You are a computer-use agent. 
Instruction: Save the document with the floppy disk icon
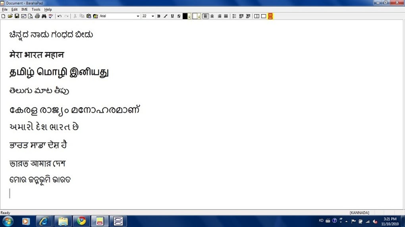pyautogui.click(x=17, y=16)
